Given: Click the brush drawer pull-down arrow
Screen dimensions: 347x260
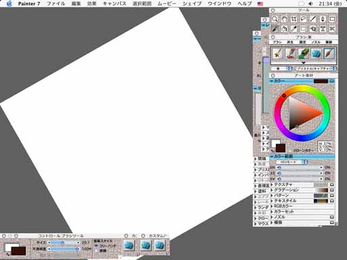Looking at the screenshot, I should click(x=304, y=63).
